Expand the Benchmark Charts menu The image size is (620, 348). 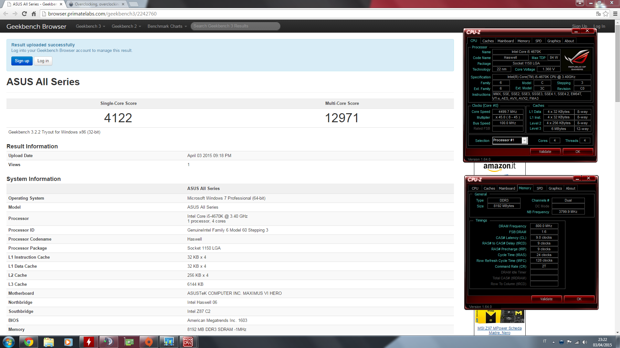pos(167,26)
